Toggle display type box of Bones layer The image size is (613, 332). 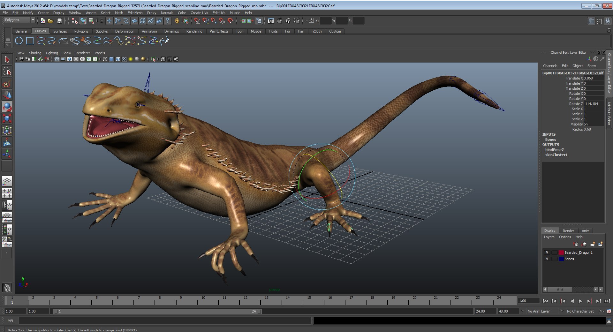[x=554, y=259]
